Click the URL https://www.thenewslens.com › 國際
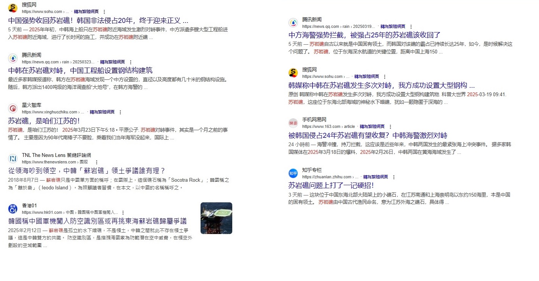Viewport: 539px width, 281px height. 55,162
